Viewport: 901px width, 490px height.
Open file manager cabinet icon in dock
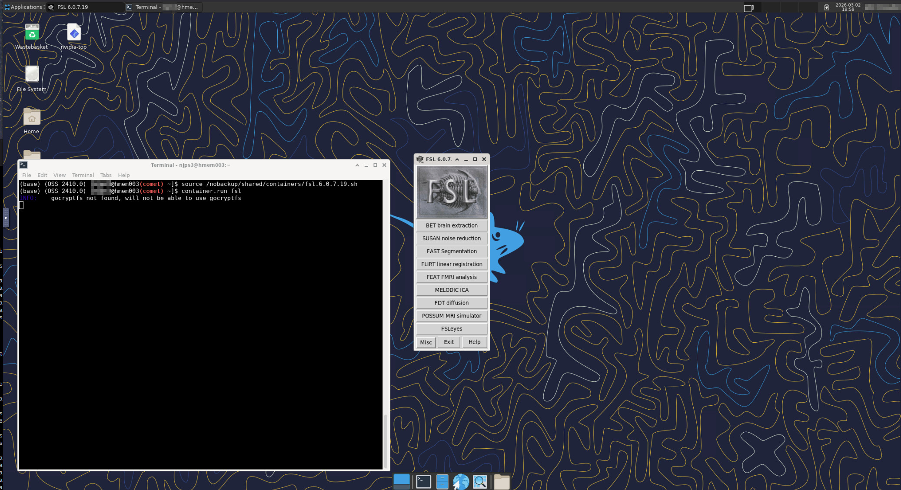442,482
